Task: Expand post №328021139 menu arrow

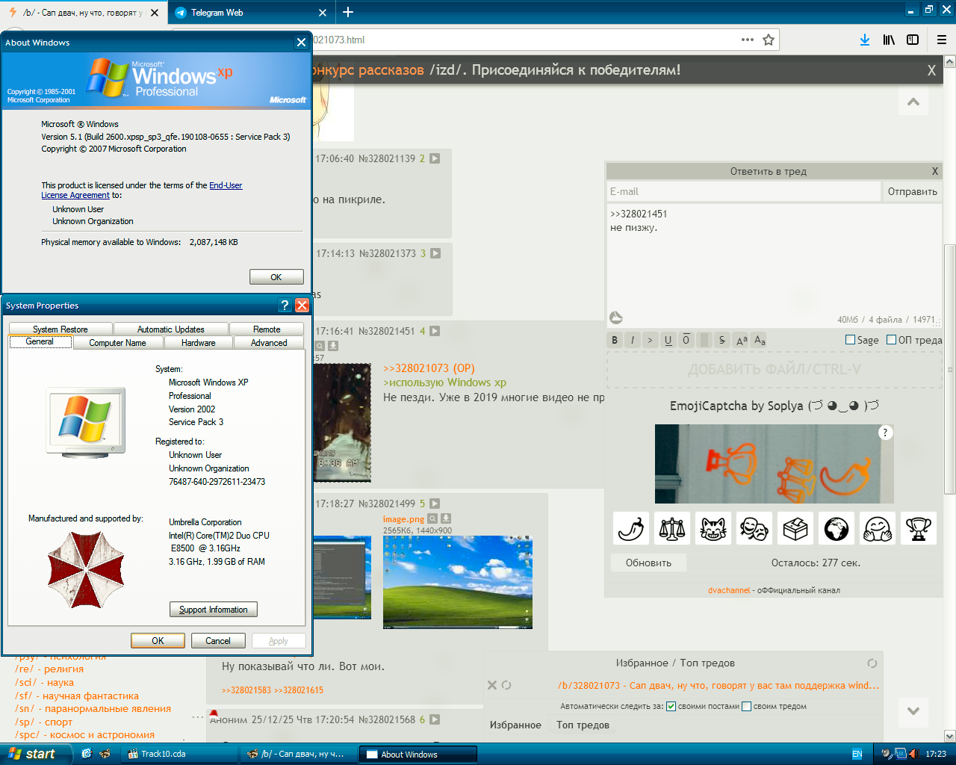Action: tap(435, 158)
